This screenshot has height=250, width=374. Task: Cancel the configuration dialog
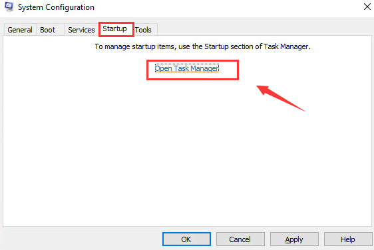click(x=240, y=239)
